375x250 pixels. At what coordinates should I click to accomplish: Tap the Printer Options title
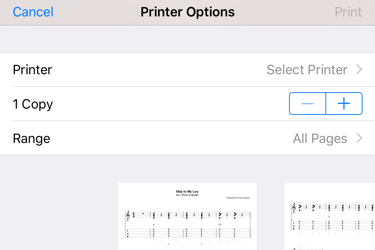[x=187, y=12]
